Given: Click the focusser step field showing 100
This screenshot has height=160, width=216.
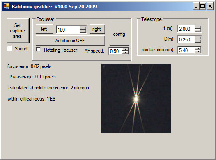Looking at the screenshot, I should click(x=68, y=30).
